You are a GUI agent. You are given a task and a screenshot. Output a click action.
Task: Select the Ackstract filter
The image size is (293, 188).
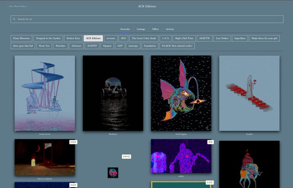coord(76,46)
